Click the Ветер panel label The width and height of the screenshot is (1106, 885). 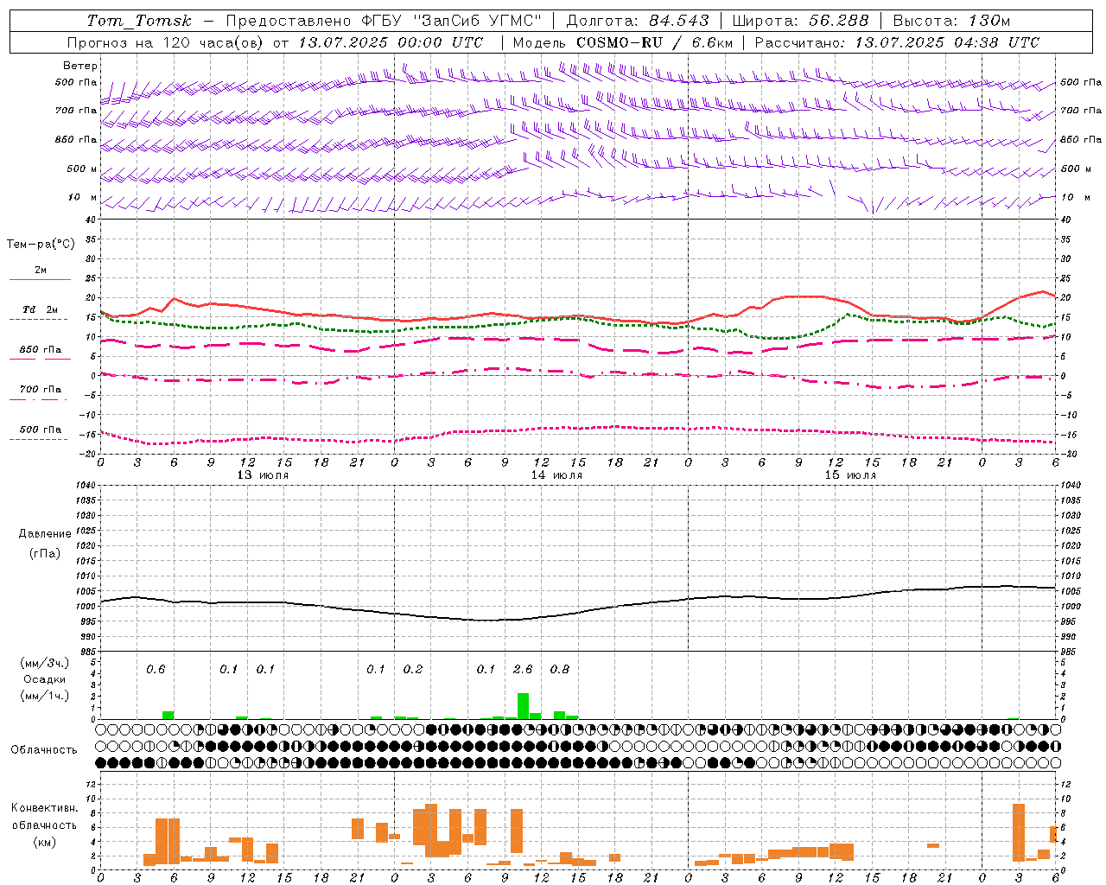pos(80,66)
